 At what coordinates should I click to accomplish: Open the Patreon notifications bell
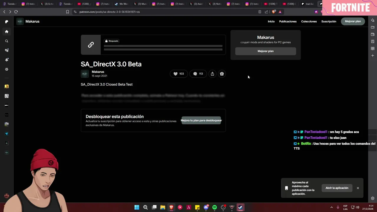[6, 60]
